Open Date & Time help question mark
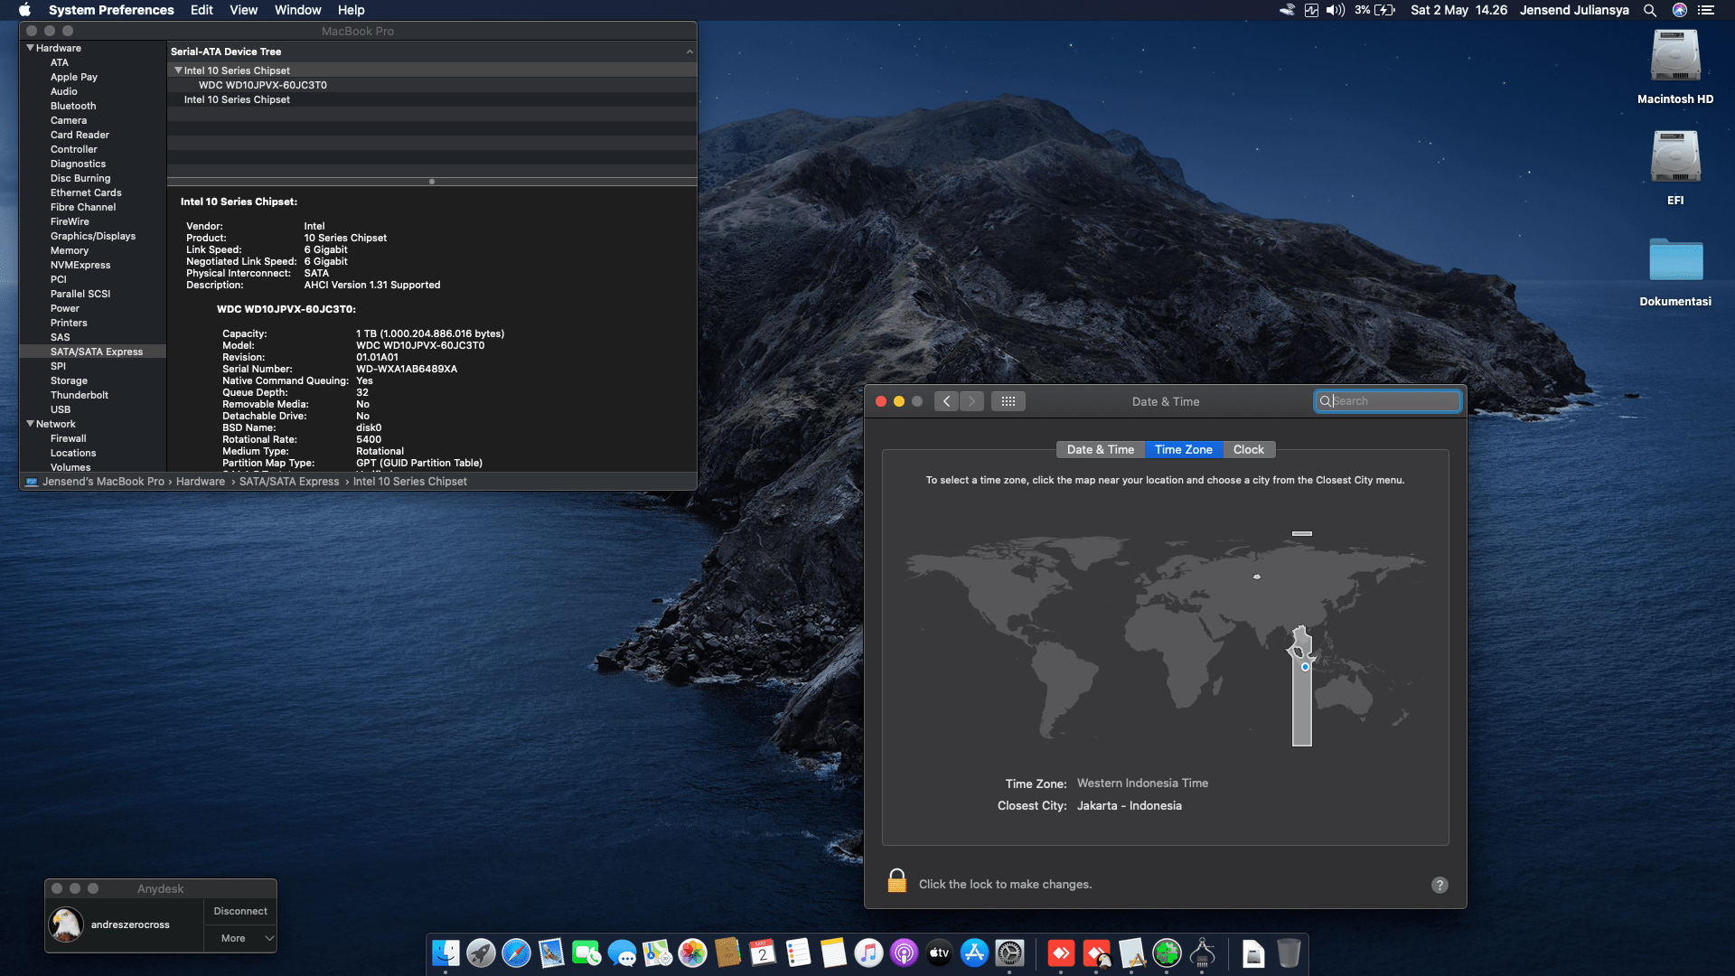Screen dimensions: 1735x976 coord(1440,885)
